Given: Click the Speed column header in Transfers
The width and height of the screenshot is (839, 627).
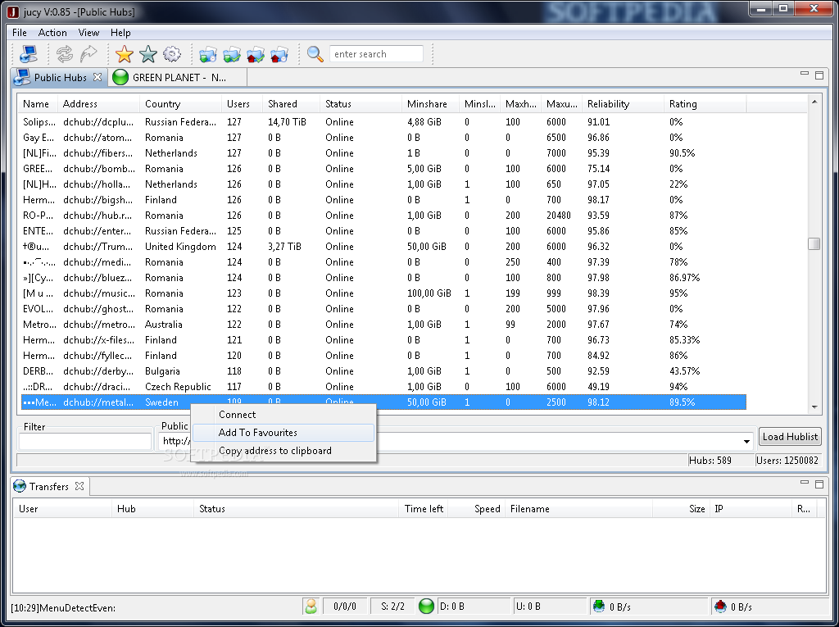Looking at the screenshot, I should click(x=476, y=509).
